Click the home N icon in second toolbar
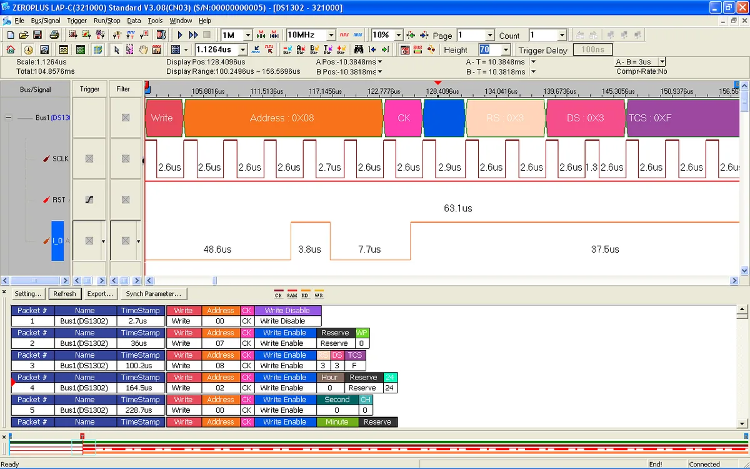The height and width of the screenshot is (469, 750). point(11,50)
